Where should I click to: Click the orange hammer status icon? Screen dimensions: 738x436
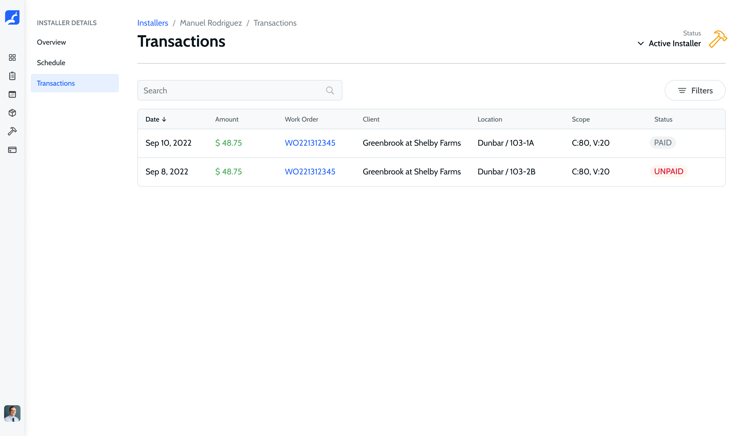717,39
